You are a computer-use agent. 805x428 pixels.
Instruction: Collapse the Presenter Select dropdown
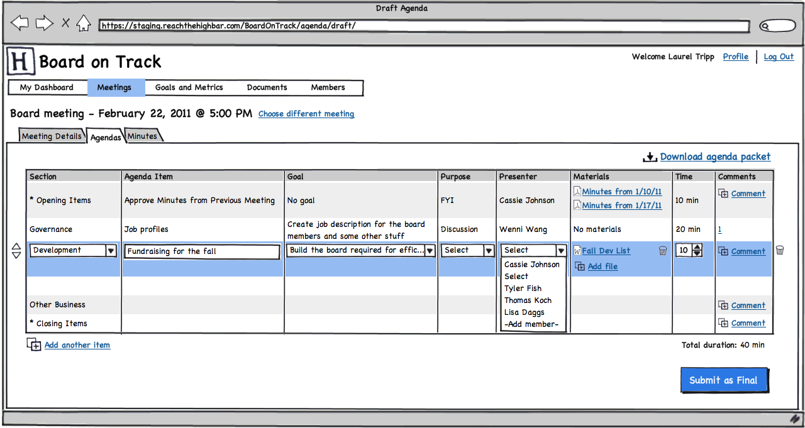pos(534,250)
